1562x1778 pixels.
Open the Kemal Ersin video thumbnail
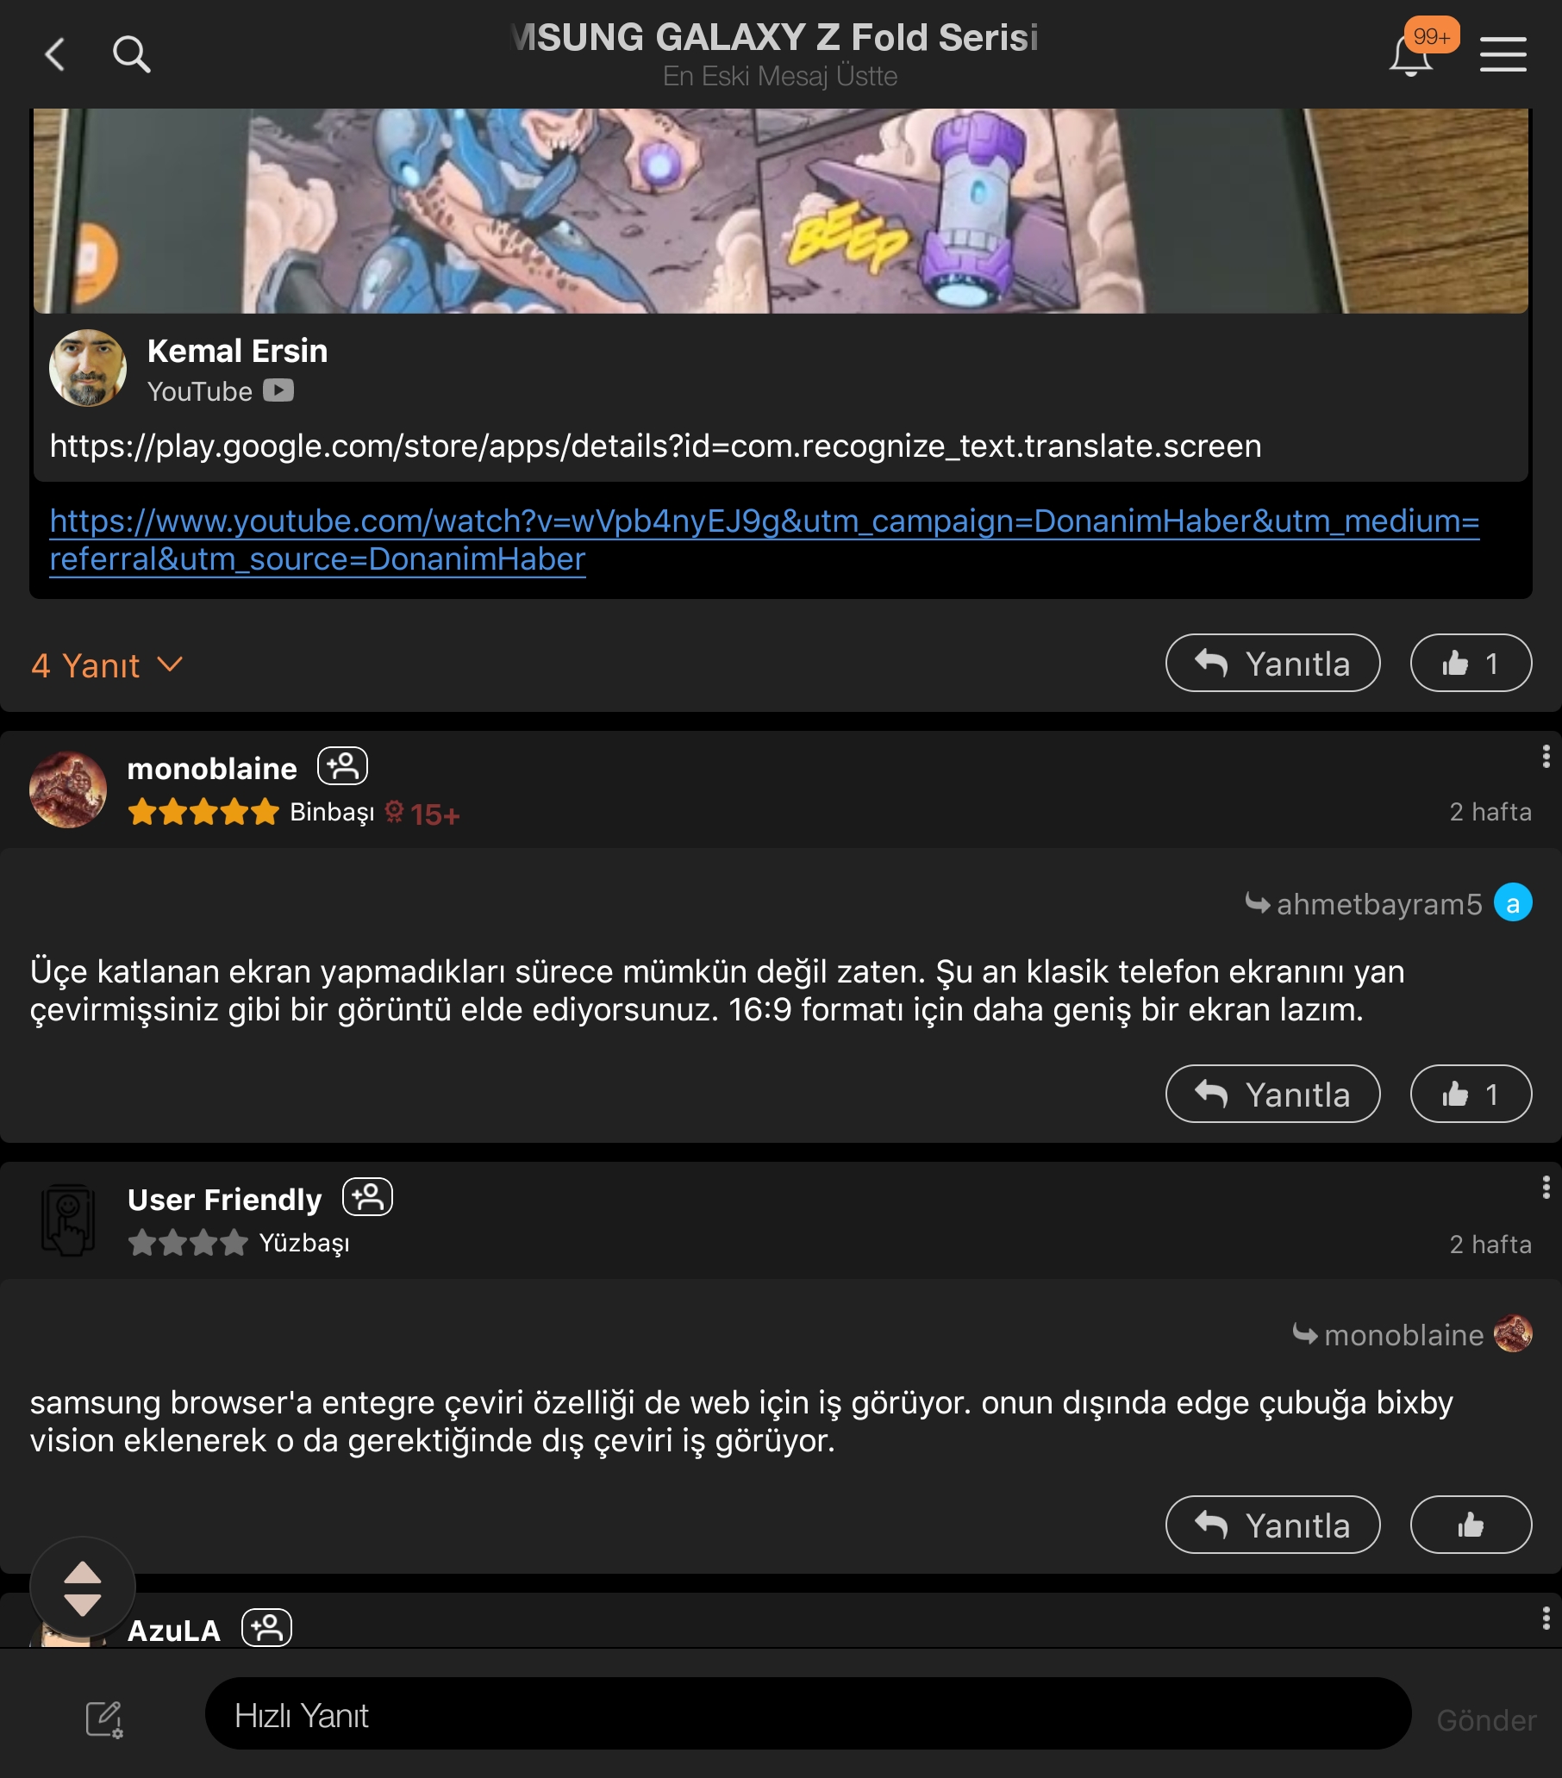(780, 210)
